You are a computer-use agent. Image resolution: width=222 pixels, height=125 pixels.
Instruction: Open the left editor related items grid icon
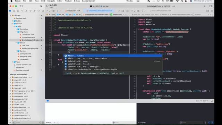pos(54,11)
